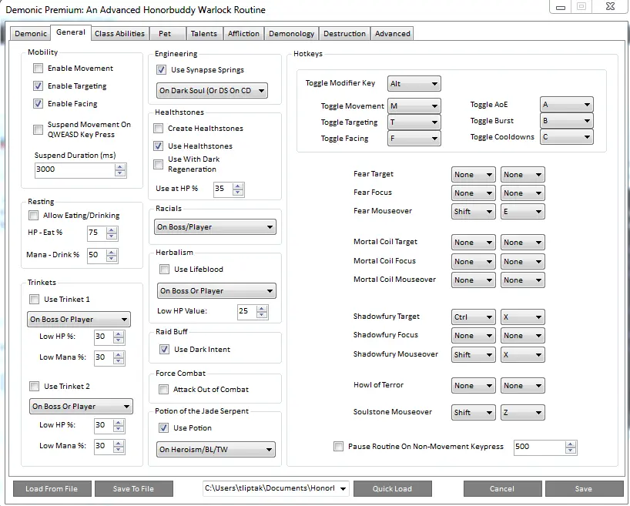Open the Toggle Targeting key dropdown
630x506 pixels.
point(414,122)
